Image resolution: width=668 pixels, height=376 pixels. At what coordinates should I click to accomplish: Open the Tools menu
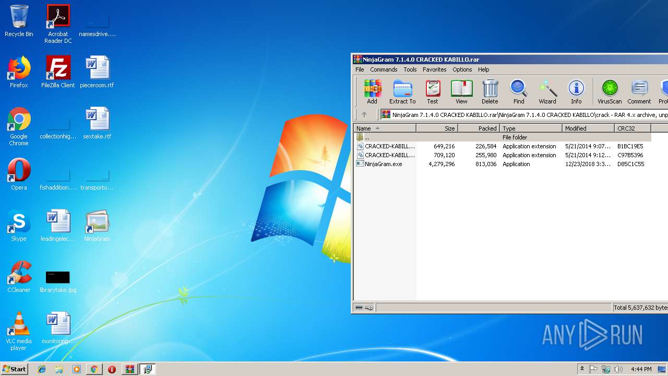410,69
